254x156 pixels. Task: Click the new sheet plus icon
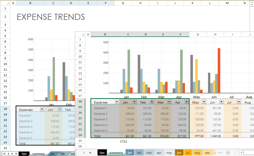228,153
